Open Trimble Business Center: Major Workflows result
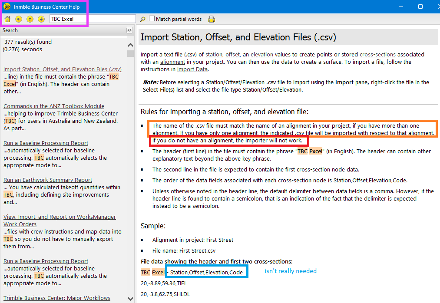The width and height of the screenshot is (440, 303). point(57,298)
